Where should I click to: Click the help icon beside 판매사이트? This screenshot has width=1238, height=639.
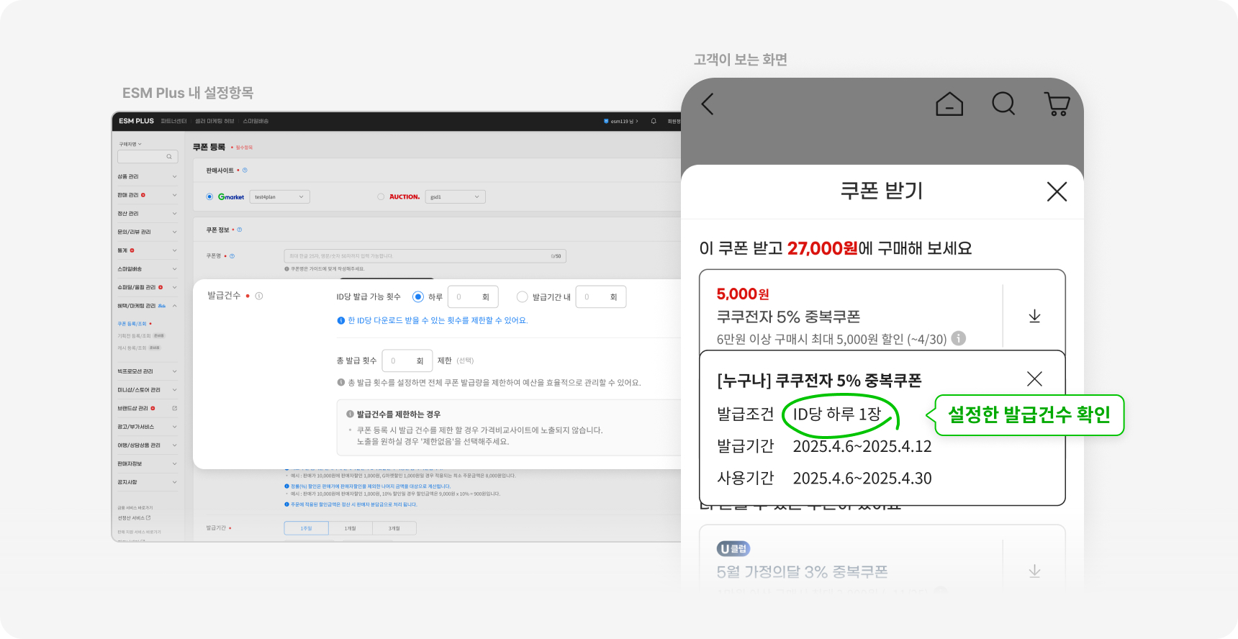pyautogui.click(x=245, y=171)
